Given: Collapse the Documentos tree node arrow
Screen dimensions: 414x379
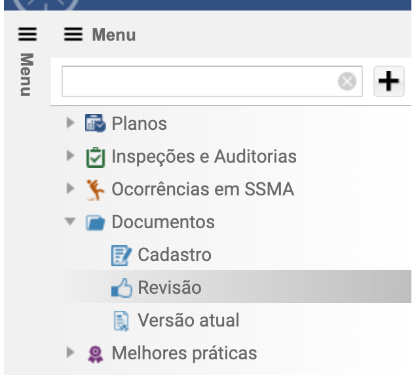Looking at the screenshot, I should (x=70, y=222).
